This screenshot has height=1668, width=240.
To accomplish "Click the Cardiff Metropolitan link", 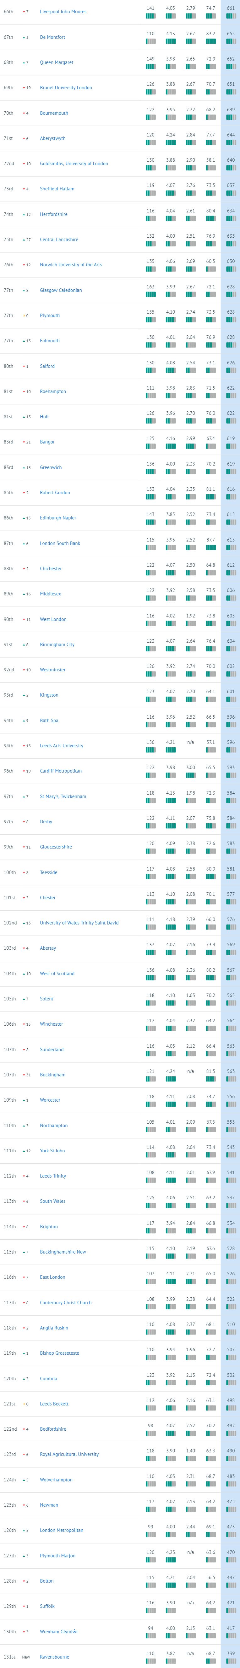I will click(61, 771).
